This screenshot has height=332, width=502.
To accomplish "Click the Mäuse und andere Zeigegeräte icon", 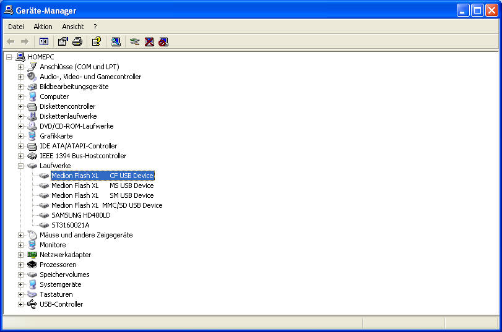I will click(32, 235).
